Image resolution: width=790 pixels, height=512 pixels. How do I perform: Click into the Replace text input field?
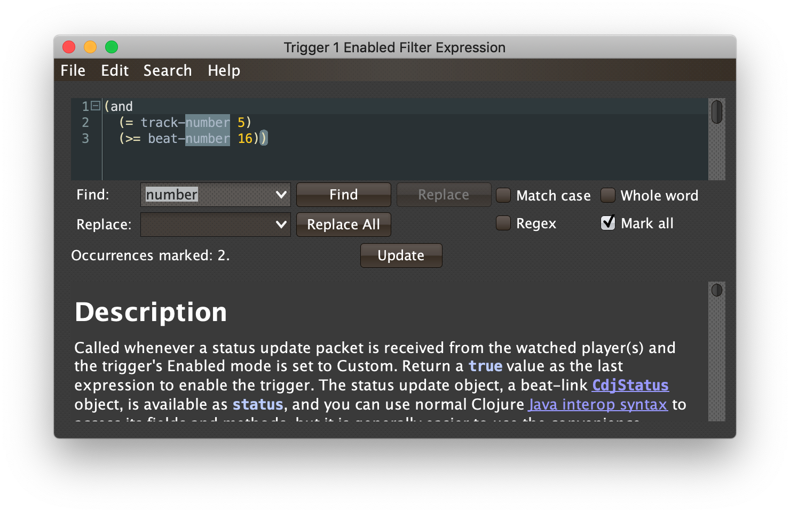tap(207, 225)
